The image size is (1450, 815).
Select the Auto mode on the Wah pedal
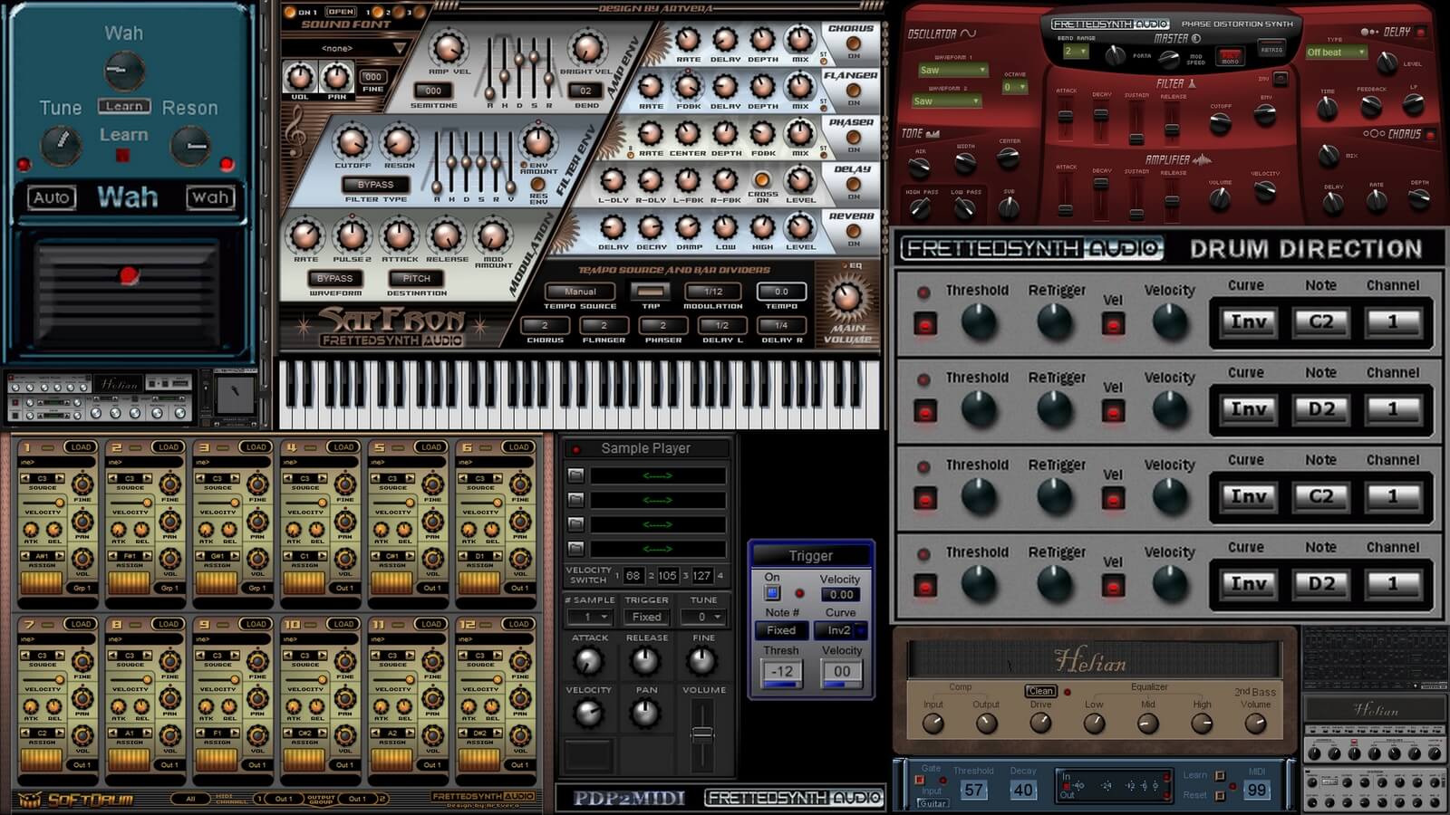pos(52,197)
